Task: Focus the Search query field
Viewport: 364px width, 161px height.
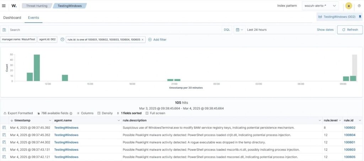Action: point(115,30)
